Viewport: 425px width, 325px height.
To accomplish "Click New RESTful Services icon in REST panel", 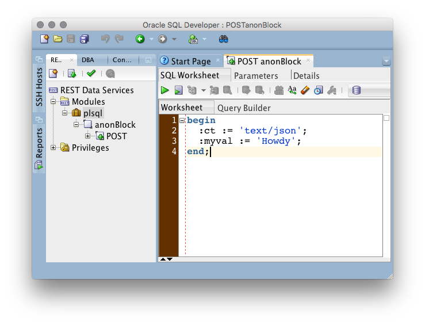I will click(53, 74).
